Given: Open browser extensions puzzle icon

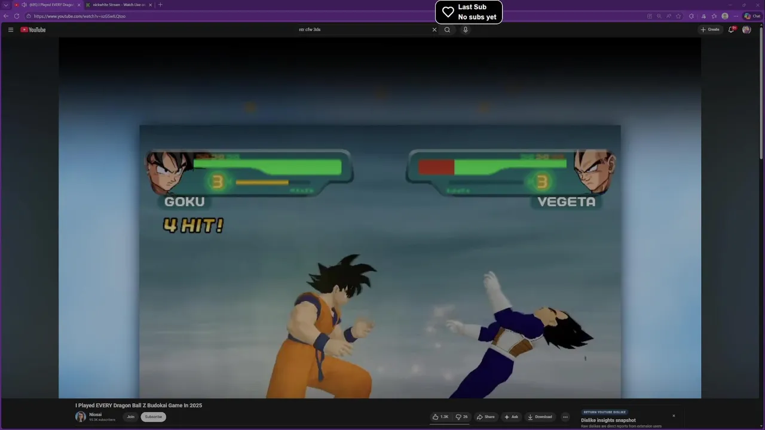Looking at the screenshot, I should [x=691, y=16].
